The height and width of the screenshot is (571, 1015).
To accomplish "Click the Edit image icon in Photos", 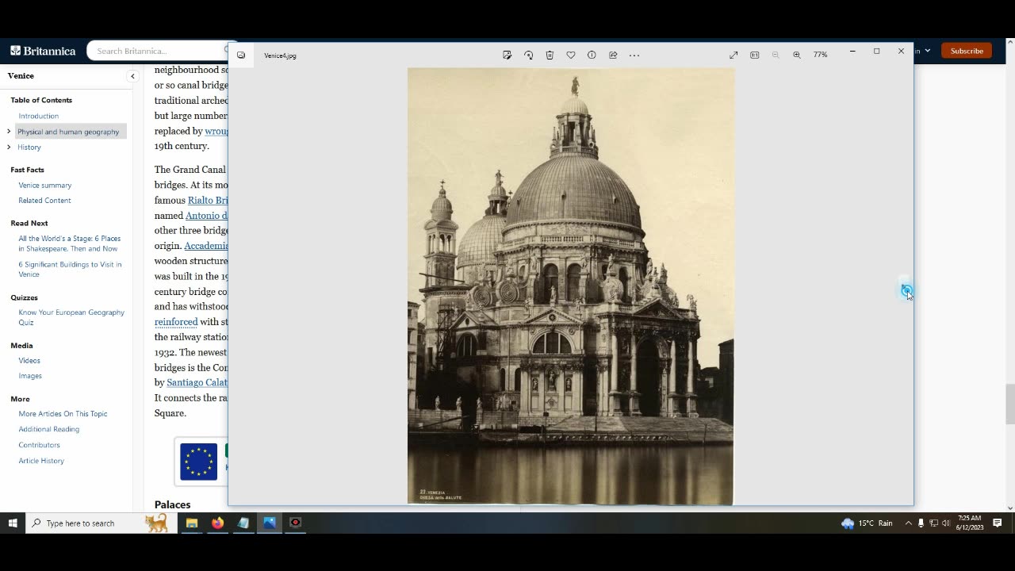I will point(507,55).
